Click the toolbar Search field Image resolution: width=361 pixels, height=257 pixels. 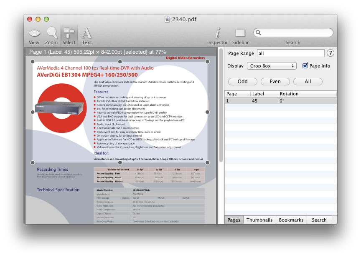293,32
